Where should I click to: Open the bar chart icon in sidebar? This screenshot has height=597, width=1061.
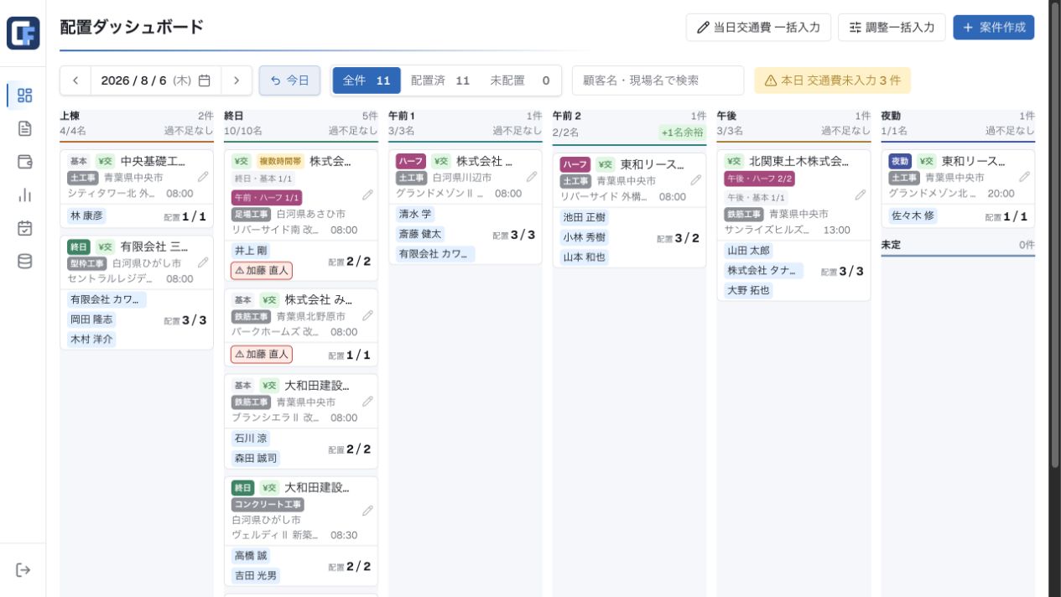(24, 195)
